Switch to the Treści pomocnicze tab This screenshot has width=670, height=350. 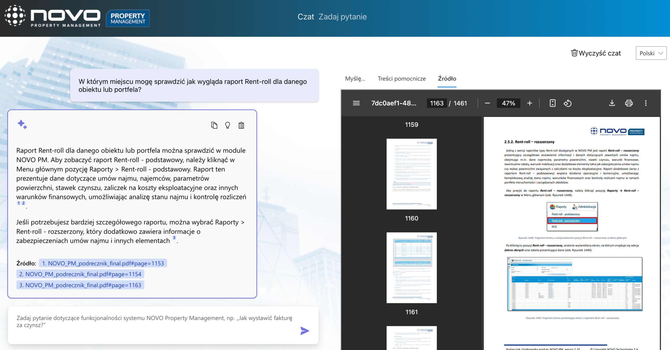[402, 79]
